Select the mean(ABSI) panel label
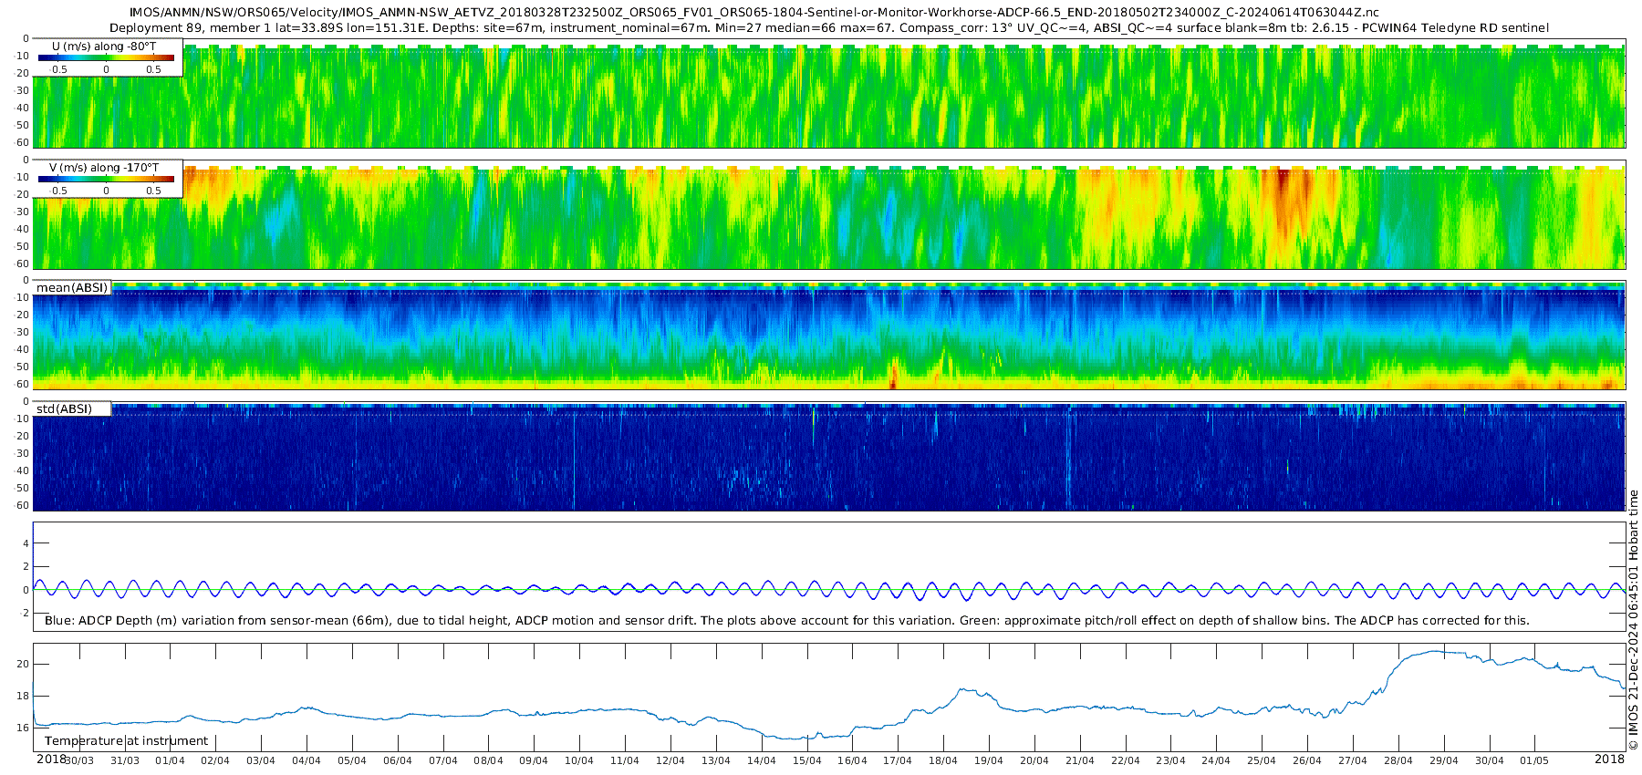The width and height of the screenshot is (1642, 775). [72, 288]
